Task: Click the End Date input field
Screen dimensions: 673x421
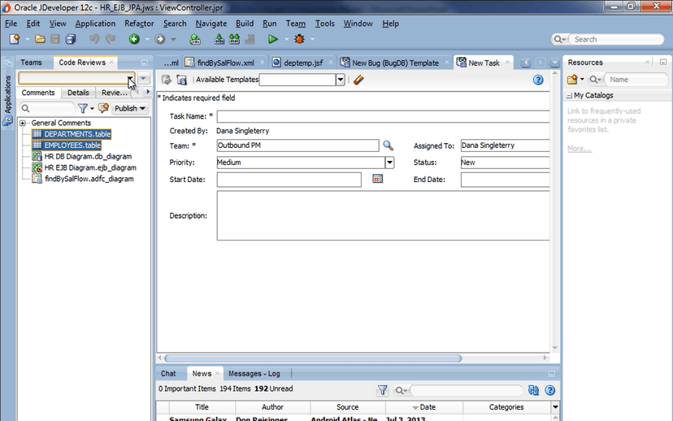Action: point(506,180)
